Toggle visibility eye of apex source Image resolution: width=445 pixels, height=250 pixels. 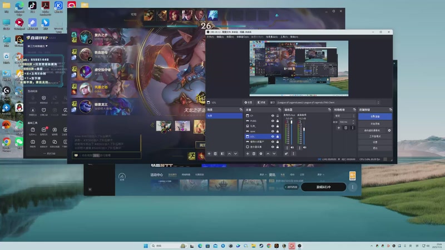pyautogui.click(x=273, y=131)
